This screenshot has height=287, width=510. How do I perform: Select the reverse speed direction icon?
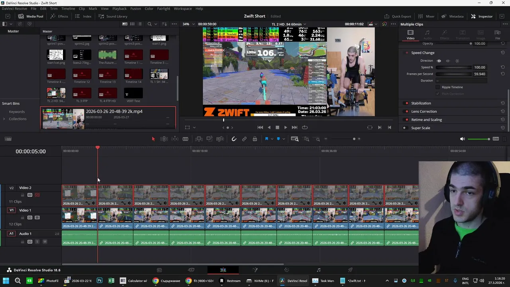pos(448,61)
